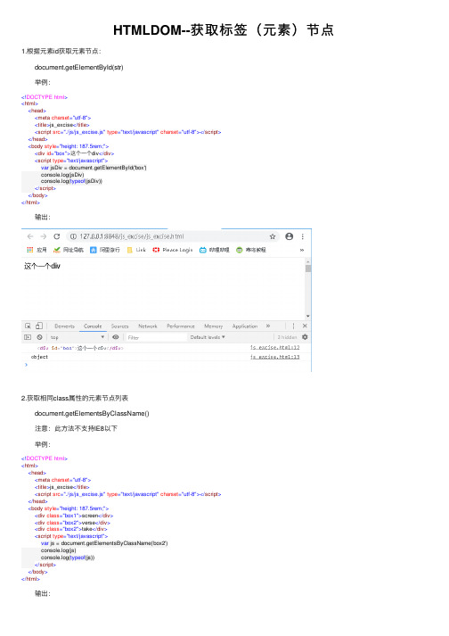
Task: Switch to the Application tab
Action: coord(245,326)
